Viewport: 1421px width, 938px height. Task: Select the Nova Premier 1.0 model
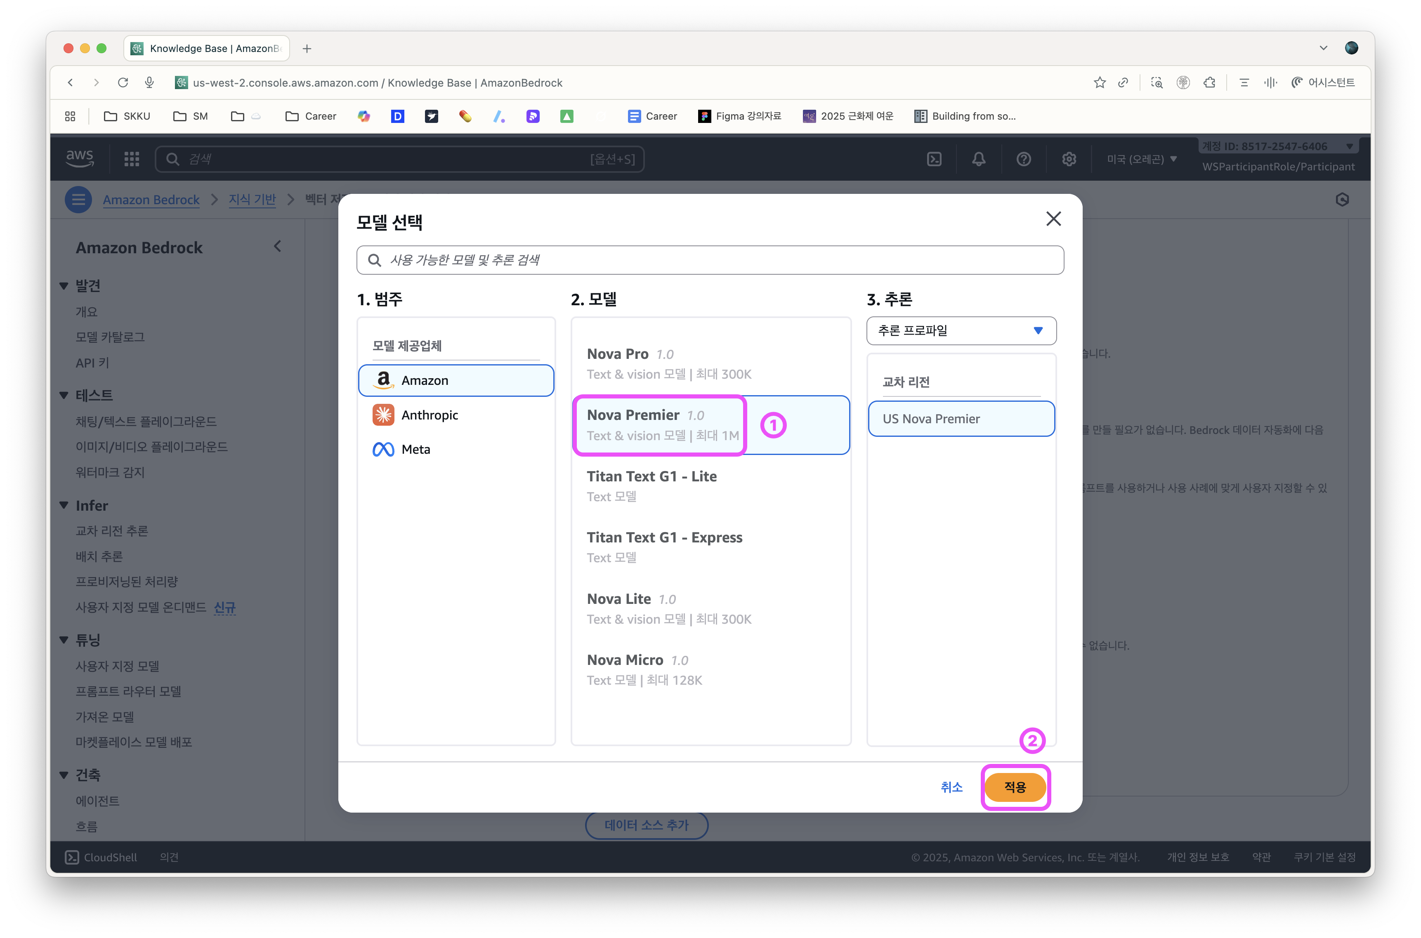tap(711, 425)
